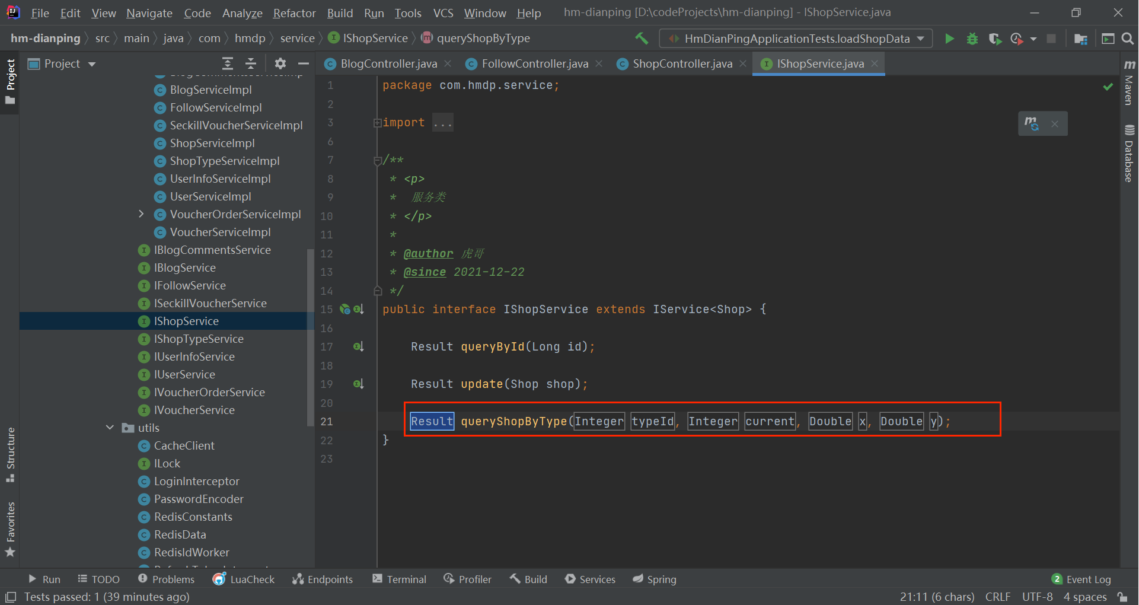1139x605 pixels.
Task: Toggle tool window bars status icon
Action: pyautogui.click(x=11, y=597)
